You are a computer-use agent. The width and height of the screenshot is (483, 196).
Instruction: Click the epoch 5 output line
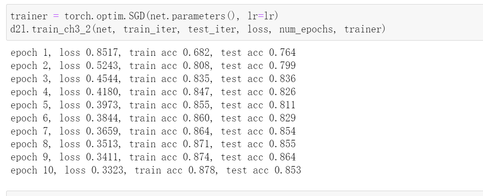pos(153,105)
